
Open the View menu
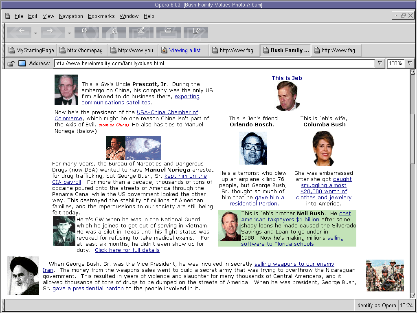[x=48, y=16]
